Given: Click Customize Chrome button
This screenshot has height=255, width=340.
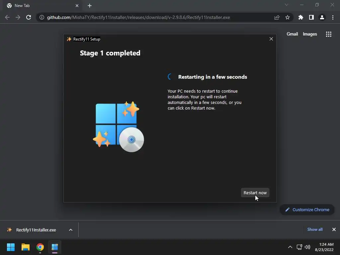Looking at the screenshot, I should (x=307, y=210).
